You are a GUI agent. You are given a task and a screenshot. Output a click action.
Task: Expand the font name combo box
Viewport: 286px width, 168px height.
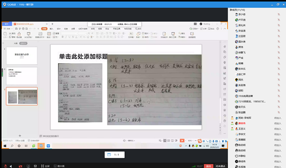pos(69,33)
